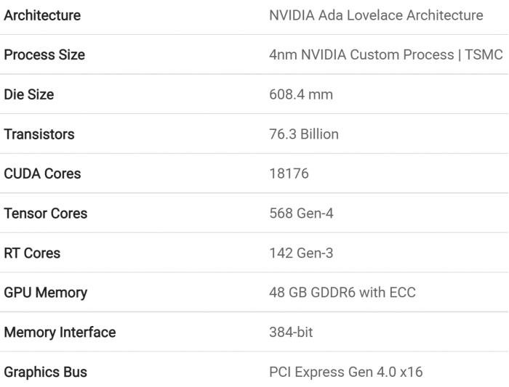Select the 18176 CUDA cores value
The width and height of the screenshot is (509, 387).
[289, 174]
